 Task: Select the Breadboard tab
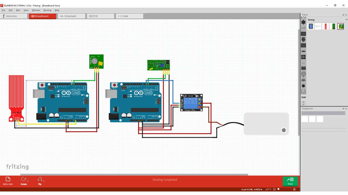click(x=42, y=16)
